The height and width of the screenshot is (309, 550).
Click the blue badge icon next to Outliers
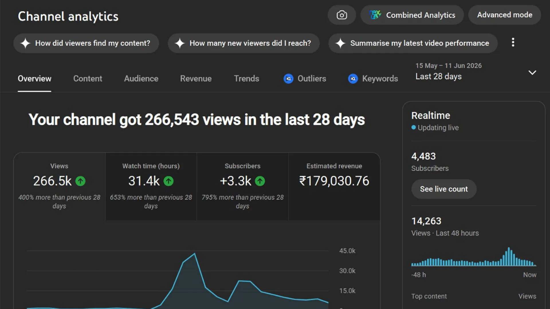point(288,79)
